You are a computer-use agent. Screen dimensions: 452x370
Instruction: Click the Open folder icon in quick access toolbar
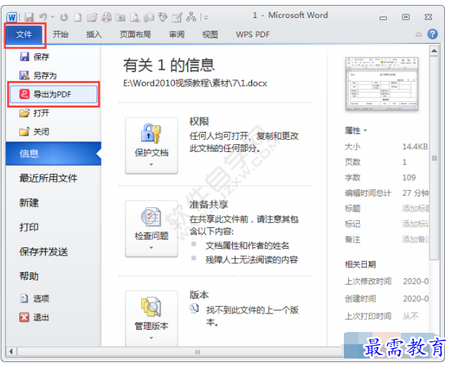pos(92,17)
